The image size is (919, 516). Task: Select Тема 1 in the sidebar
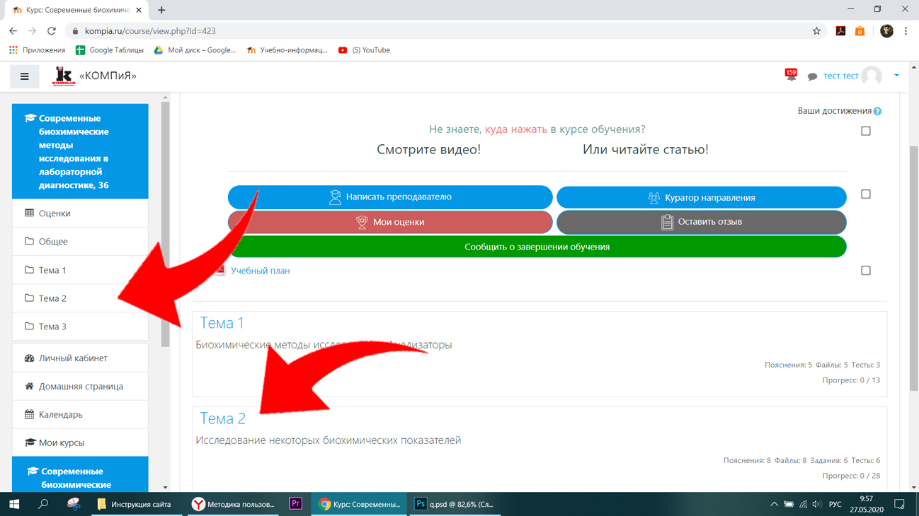(80, 270)
